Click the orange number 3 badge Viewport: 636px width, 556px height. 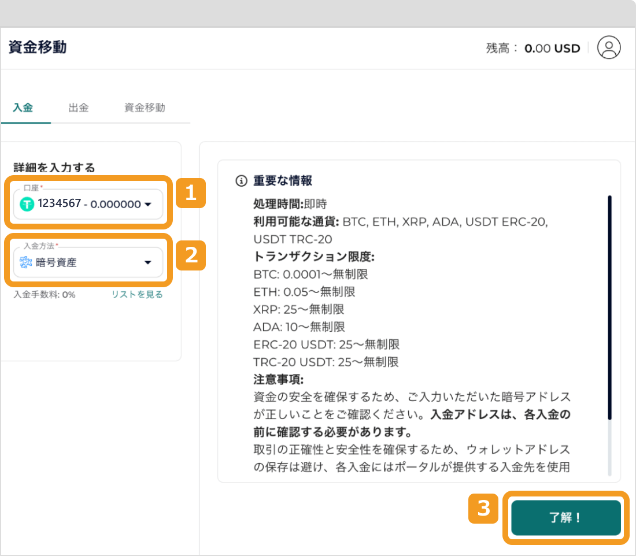click(x=483, y=508)
